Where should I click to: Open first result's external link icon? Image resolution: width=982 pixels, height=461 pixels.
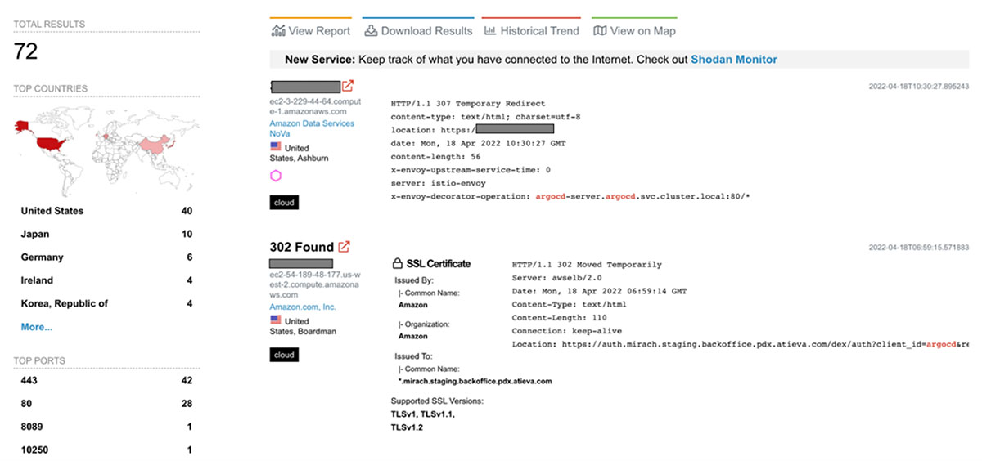coord(348,86)
